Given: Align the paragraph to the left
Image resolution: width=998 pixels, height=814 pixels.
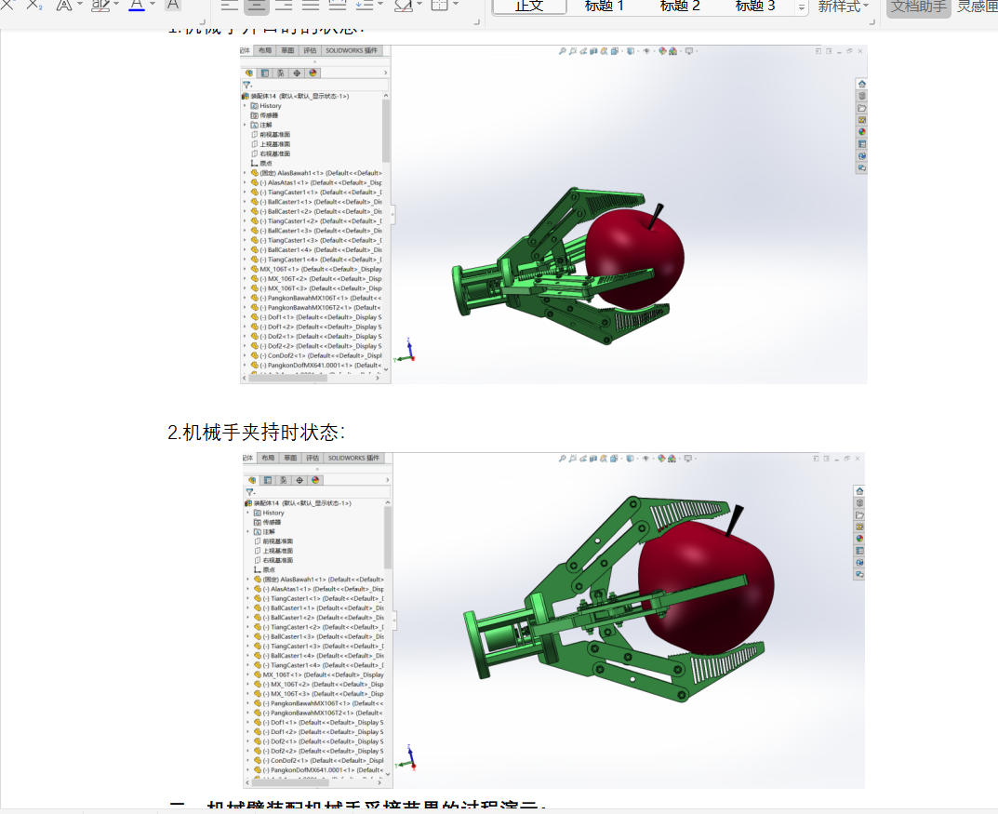Looking at the screenshot, I should (230, 5).
